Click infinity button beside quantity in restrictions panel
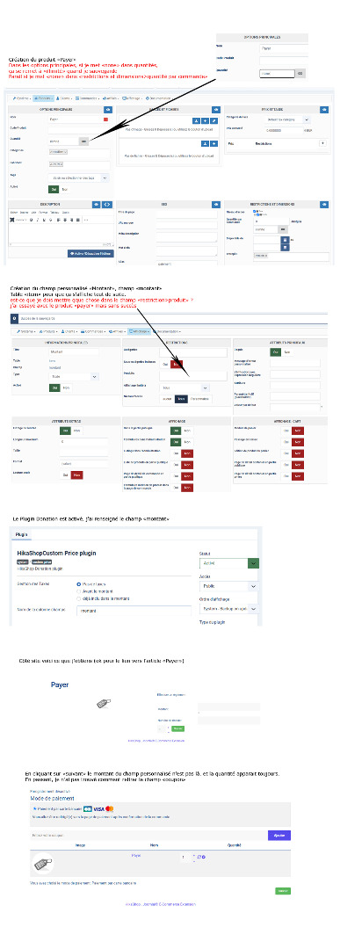This screenshot has height=949, width=340. tap(283, 229)
